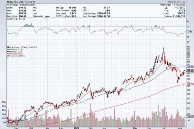This screenshot has width=194, height=129.
Task: Click the date Wednesday 12-Aug-2026
Action: coord(172,5)
